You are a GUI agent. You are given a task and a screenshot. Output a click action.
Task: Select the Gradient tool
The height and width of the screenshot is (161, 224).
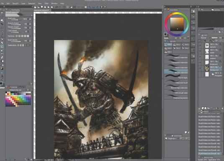[2, 69]
